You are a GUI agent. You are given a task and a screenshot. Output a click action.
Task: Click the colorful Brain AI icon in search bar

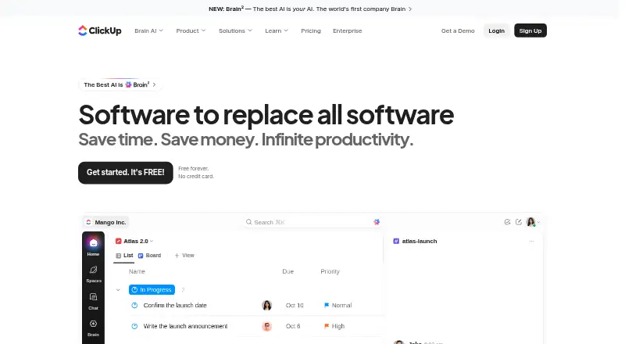(x=377, y=222)
